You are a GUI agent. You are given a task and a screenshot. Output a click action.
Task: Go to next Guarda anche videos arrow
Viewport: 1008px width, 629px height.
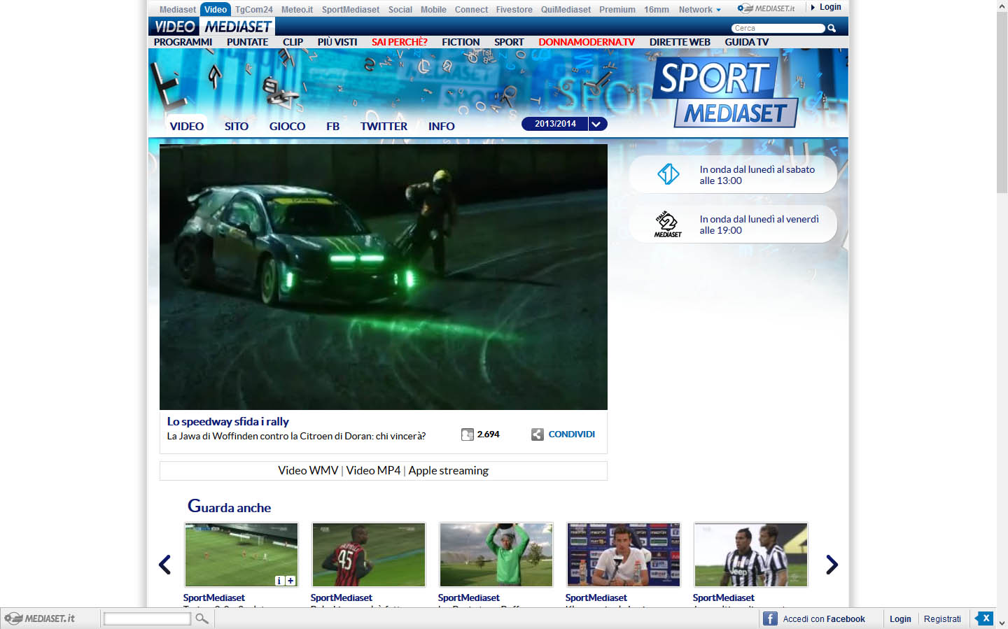coord(832,564)
